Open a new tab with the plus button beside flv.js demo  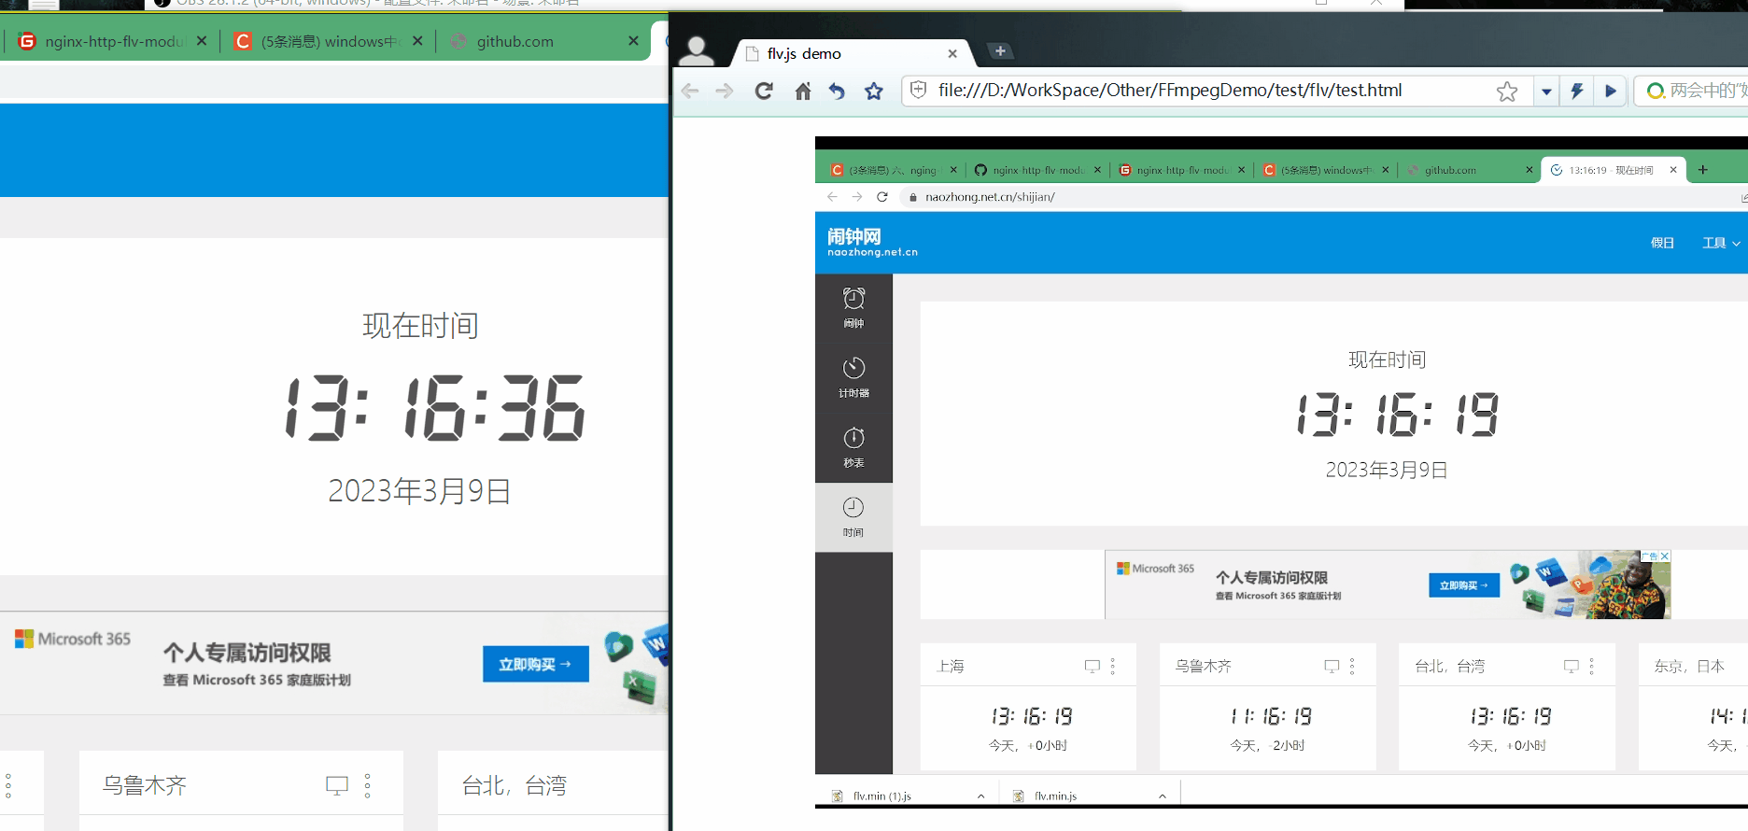click(x=1000, y=51)
